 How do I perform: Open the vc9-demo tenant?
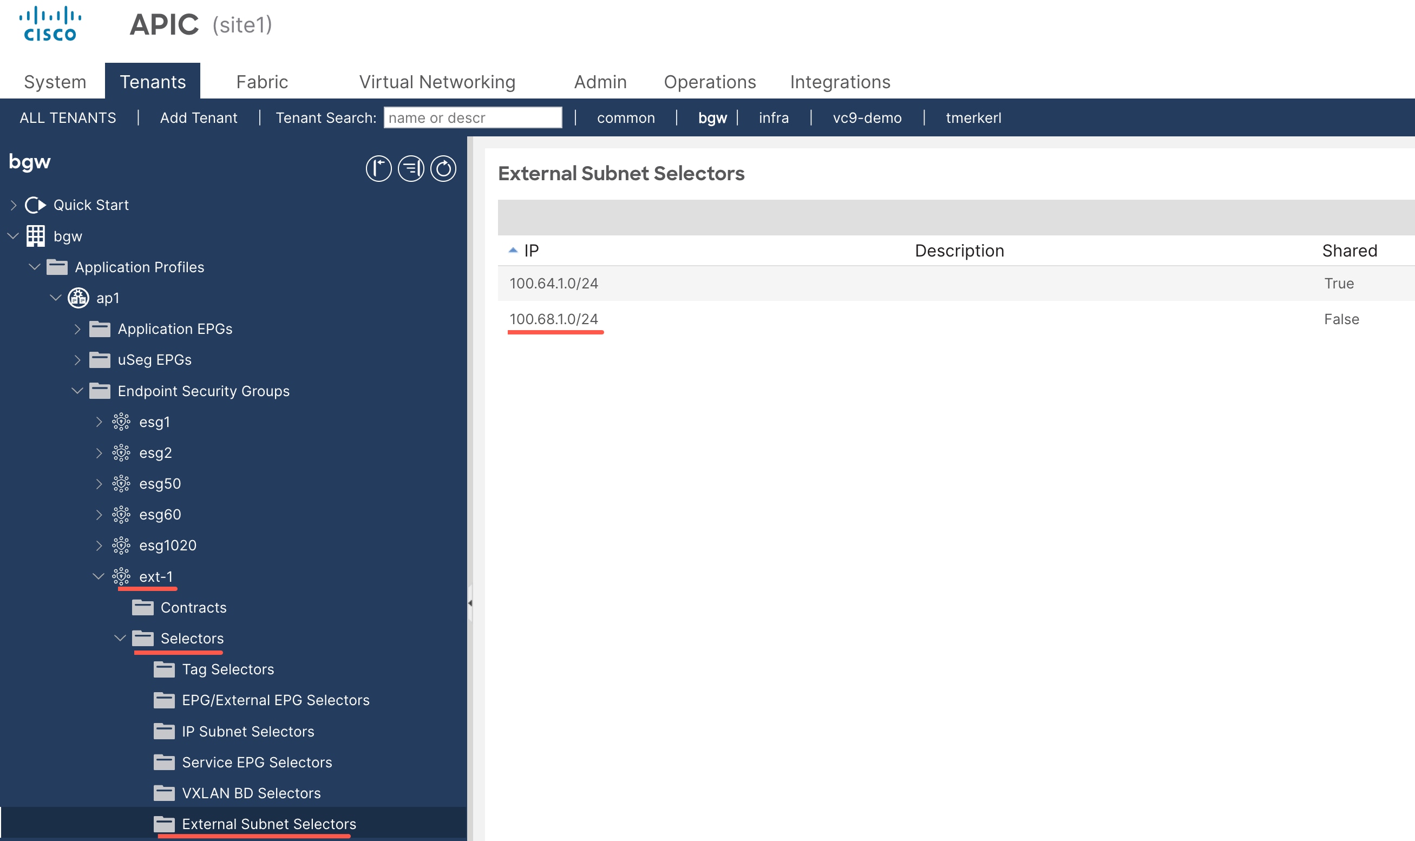coord(867,118)
